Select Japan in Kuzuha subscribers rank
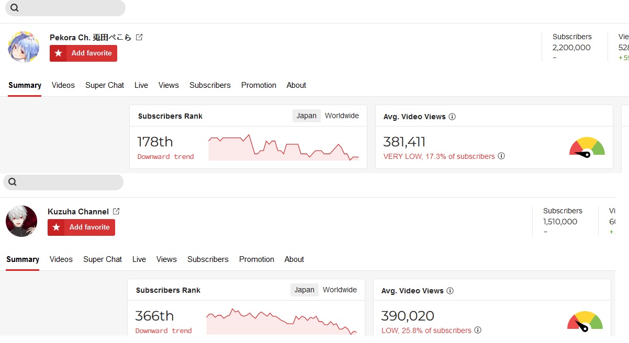 point(304,290)
